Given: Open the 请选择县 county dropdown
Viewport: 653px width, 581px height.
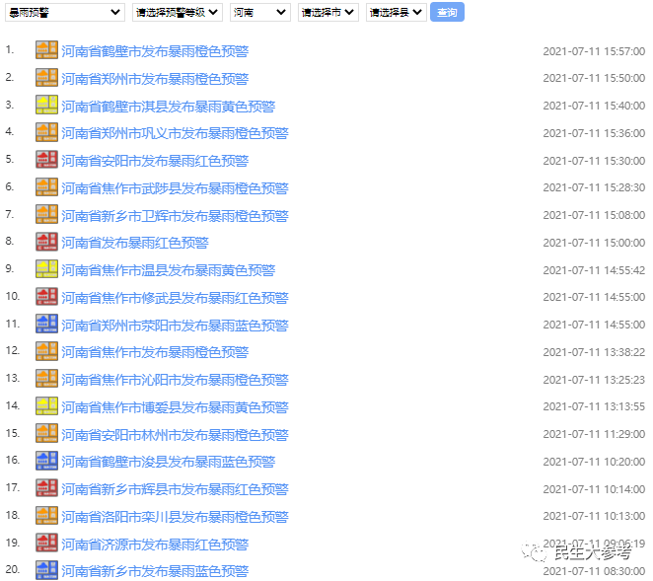Looking at the screenshot, I should [397, 13].
